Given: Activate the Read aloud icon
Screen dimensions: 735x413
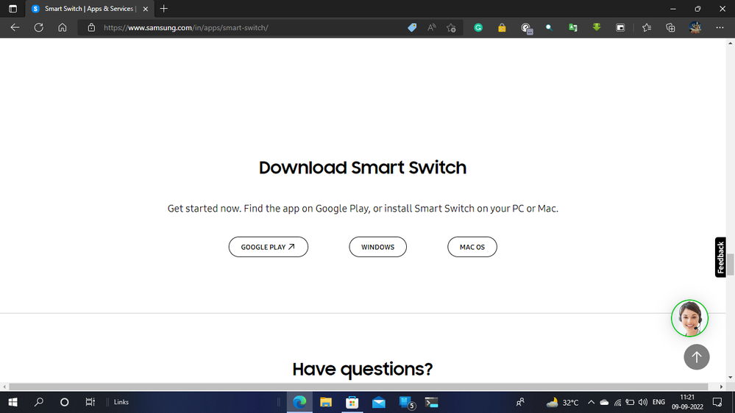Looking at the screenshot, I should coord(432,28).
